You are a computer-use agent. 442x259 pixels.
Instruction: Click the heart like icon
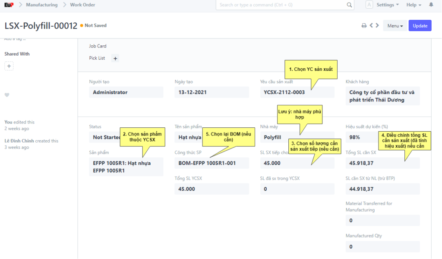[x=7, y=95]
